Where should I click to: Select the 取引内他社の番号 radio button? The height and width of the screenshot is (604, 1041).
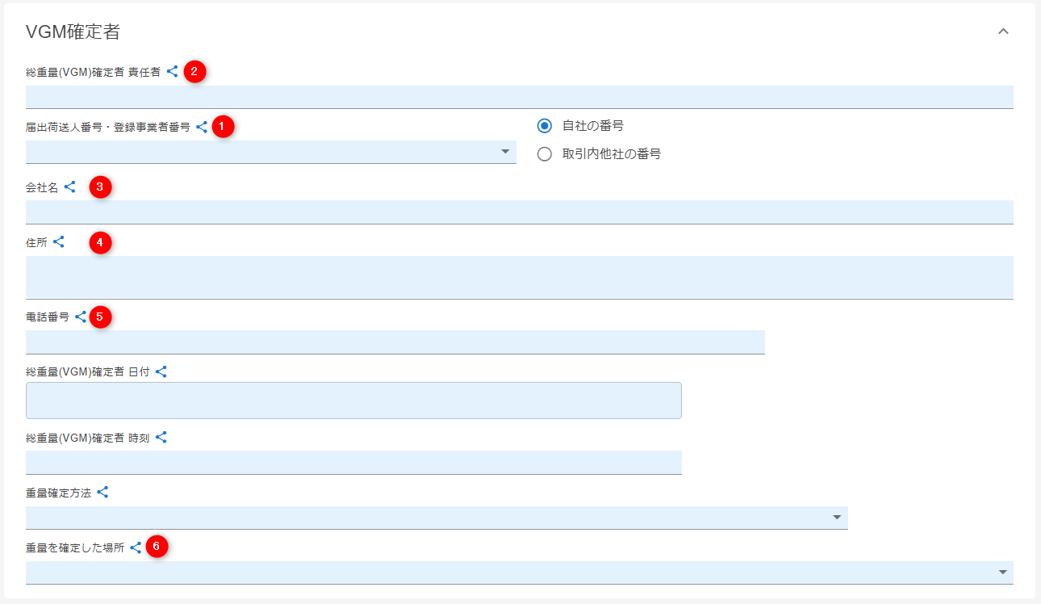pos(545,154)
